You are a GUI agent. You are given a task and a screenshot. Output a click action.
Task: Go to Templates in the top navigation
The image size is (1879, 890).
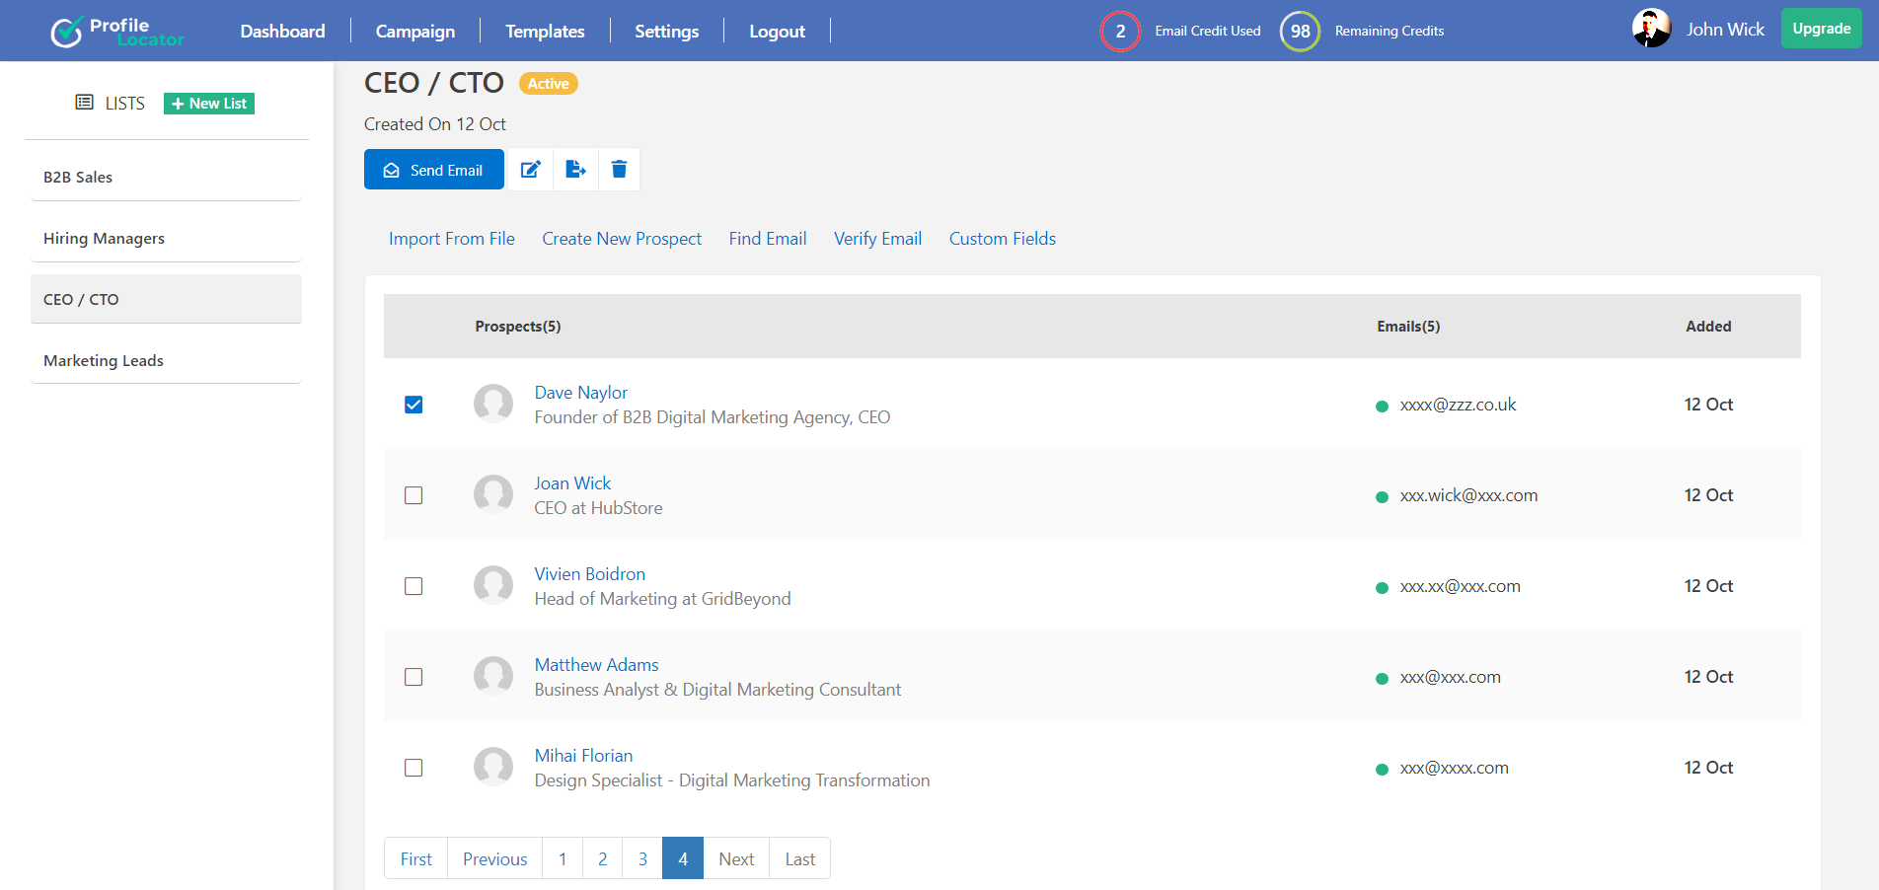point(545,32)
